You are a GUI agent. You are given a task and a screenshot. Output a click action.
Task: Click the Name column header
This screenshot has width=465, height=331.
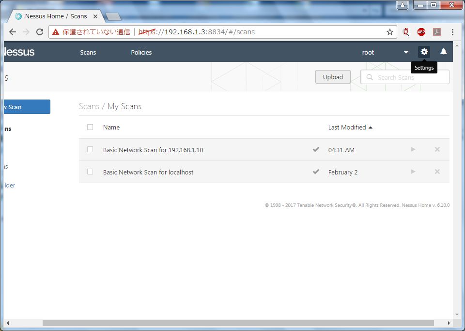tap(111, 127)
